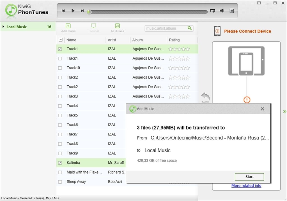Click the To iTunes toolbar icon
This screenshot has width=287, height=201.
(117, 26)
